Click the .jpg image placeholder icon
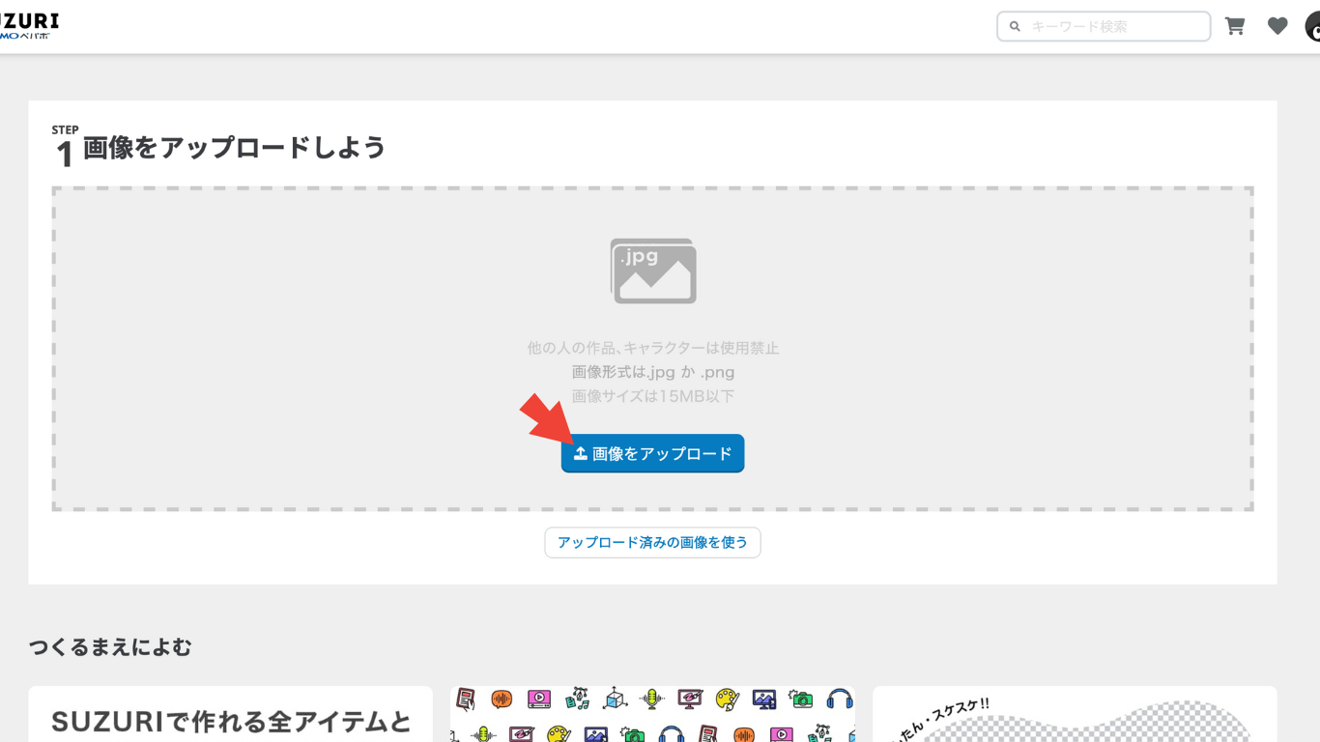This screenshot has height=742, width=1320. tap(653, 271)
